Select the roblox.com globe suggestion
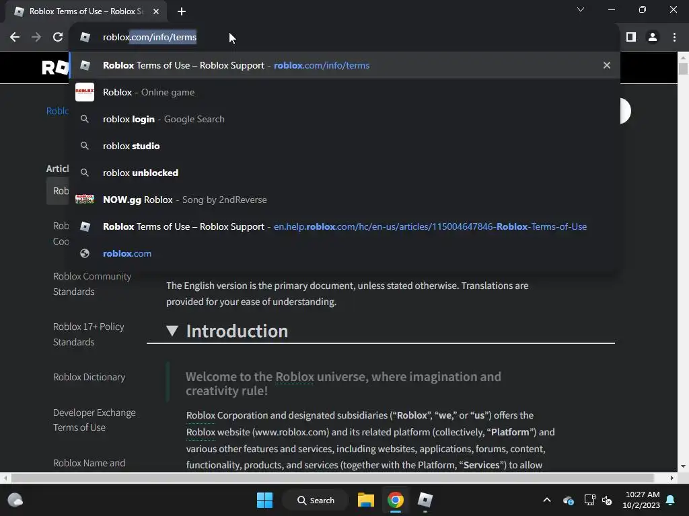The image size is (689, 516). pos(344,253)
